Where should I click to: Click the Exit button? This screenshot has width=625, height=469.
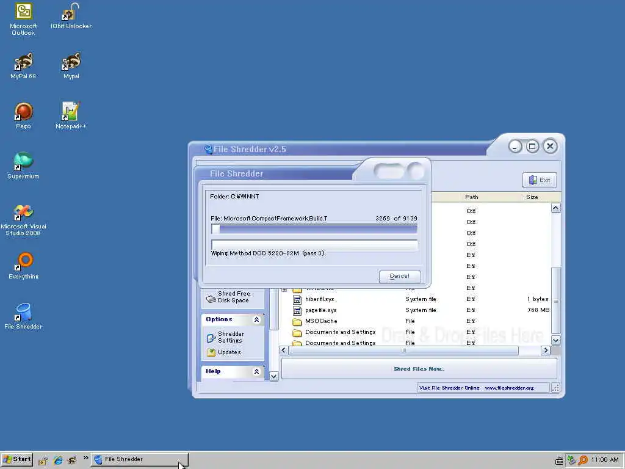point(540,180)
